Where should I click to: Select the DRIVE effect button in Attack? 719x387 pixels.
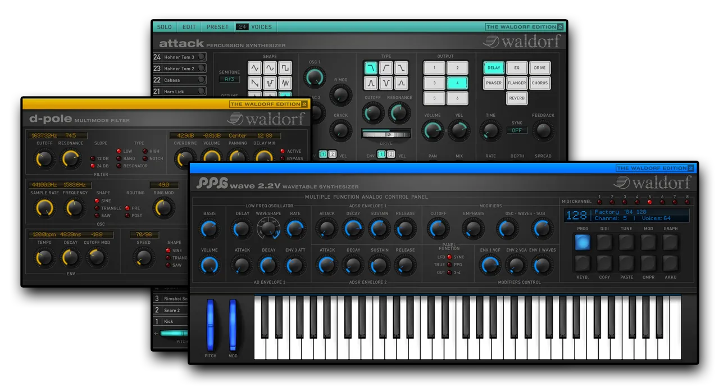pos(540,68)
